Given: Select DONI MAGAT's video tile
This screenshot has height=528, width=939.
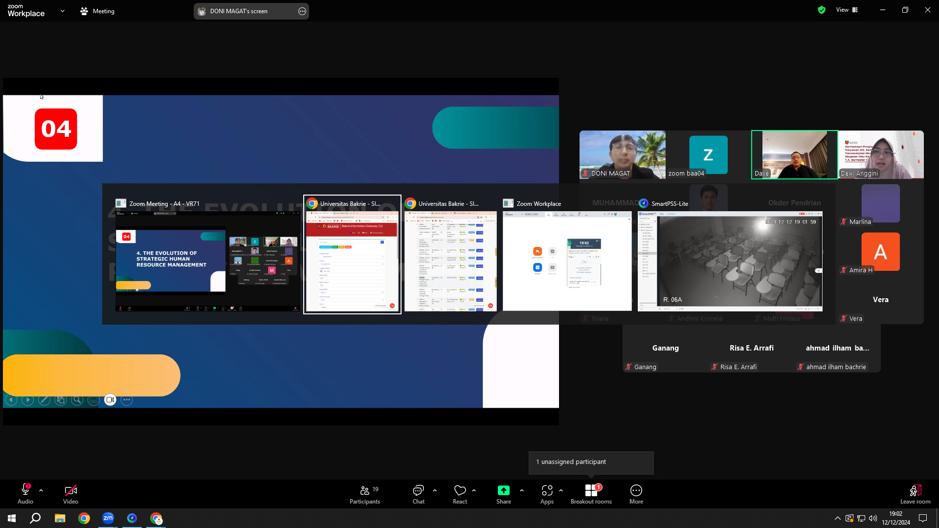Looking at the screenshot, I should [x=623, y=154].
